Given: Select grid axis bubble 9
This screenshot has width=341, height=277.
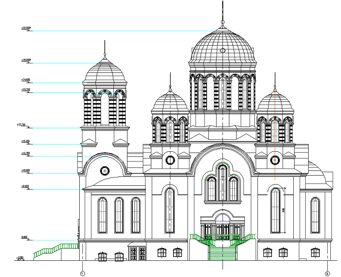Looking at the screenshot, I should (327, 273).
